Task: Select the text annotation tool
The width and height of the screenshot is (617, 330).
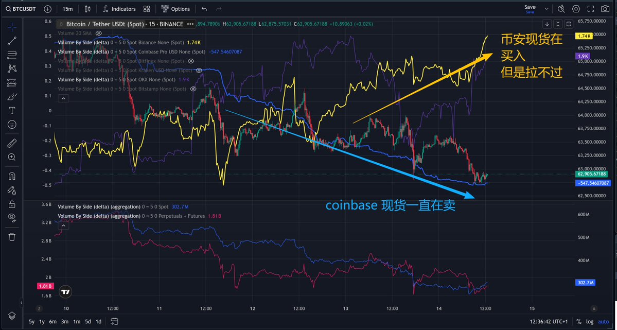Action: tap(12, 111)
